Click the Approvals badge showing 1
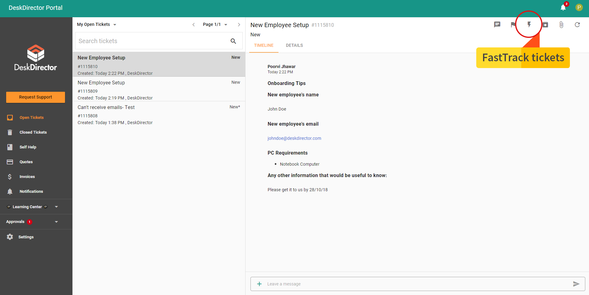This screenshot has width=589, height=295. tap(30, 222)
